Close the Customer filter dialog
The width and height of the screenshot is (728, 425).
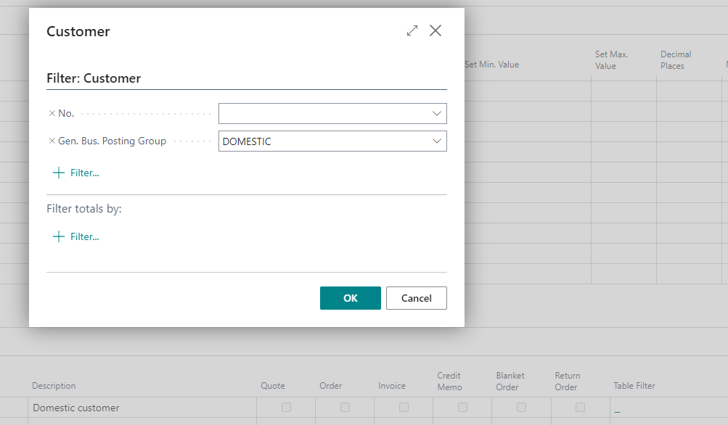(x=435, y=30)
